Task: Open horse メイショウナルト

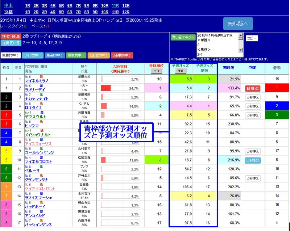Action: coord(38,135)
